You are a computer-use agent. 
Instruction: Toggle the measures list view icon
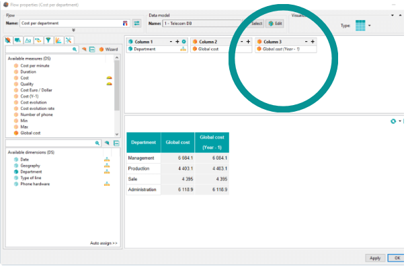click(x=92, y=49)
